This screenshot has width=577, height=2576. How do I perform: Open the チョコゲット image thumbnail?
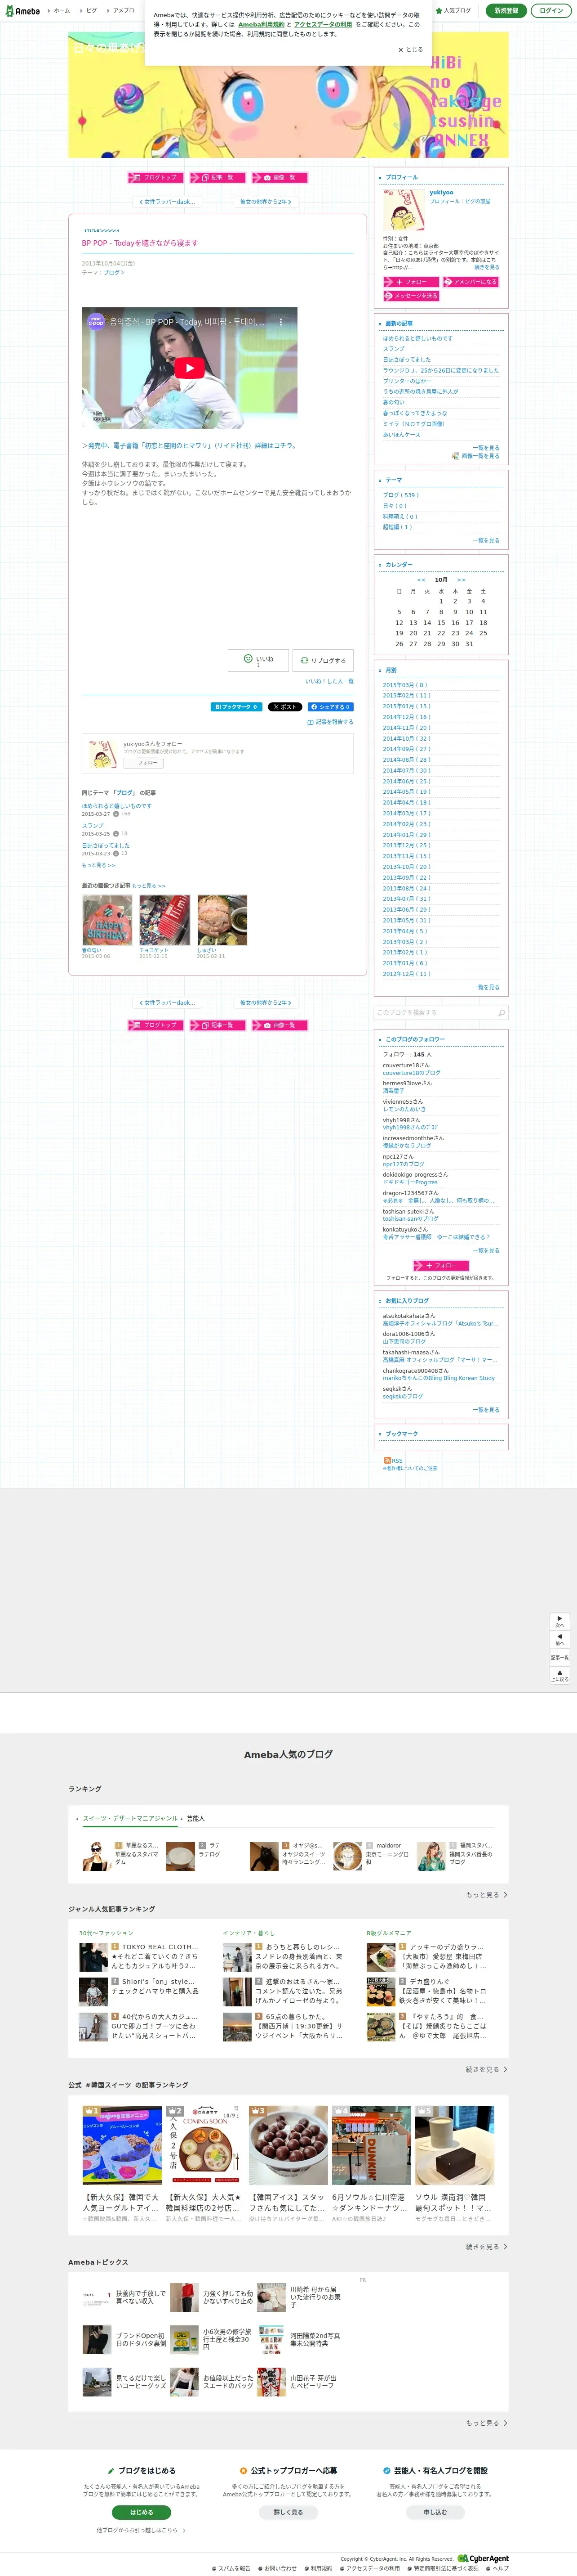tap(165, 921)
